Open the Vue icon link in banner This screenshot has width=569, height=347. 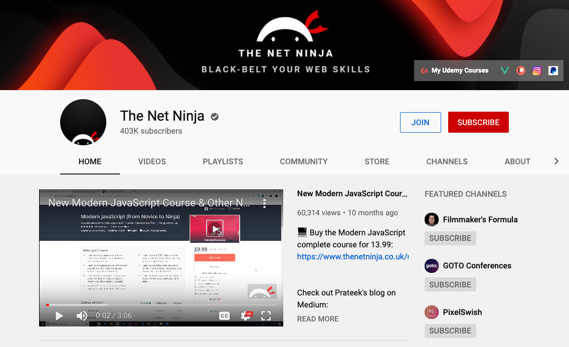[504, 70]
